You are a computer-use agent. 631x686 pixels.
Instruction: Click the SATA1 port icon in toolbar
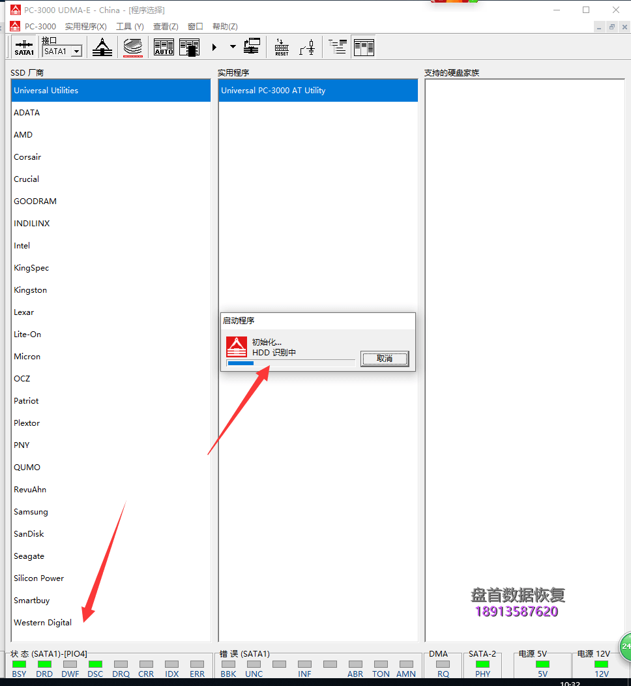24,47
